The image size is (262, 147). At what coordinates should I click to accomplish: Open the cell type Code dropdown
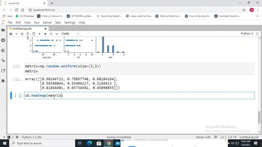click(70, 33)
